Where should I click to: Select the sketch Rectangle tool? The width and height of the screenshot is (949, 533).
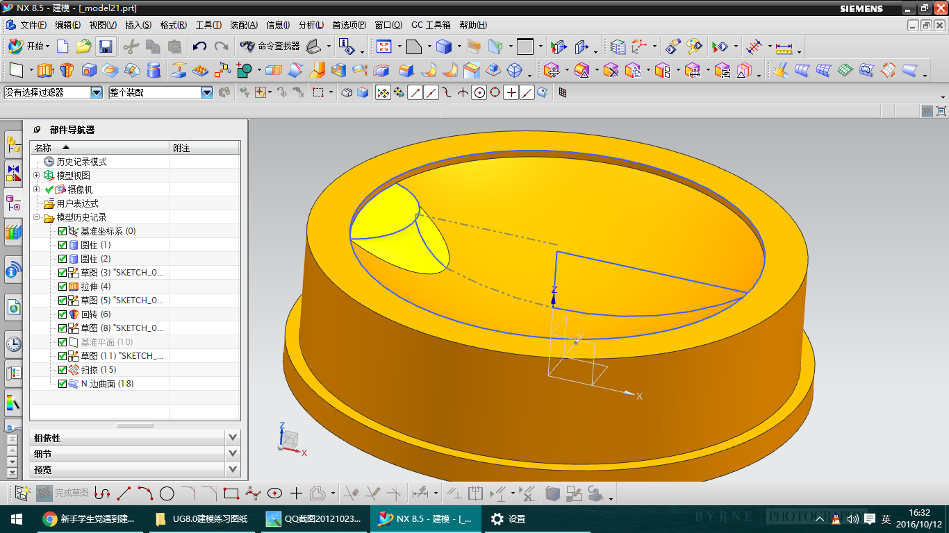231,493
